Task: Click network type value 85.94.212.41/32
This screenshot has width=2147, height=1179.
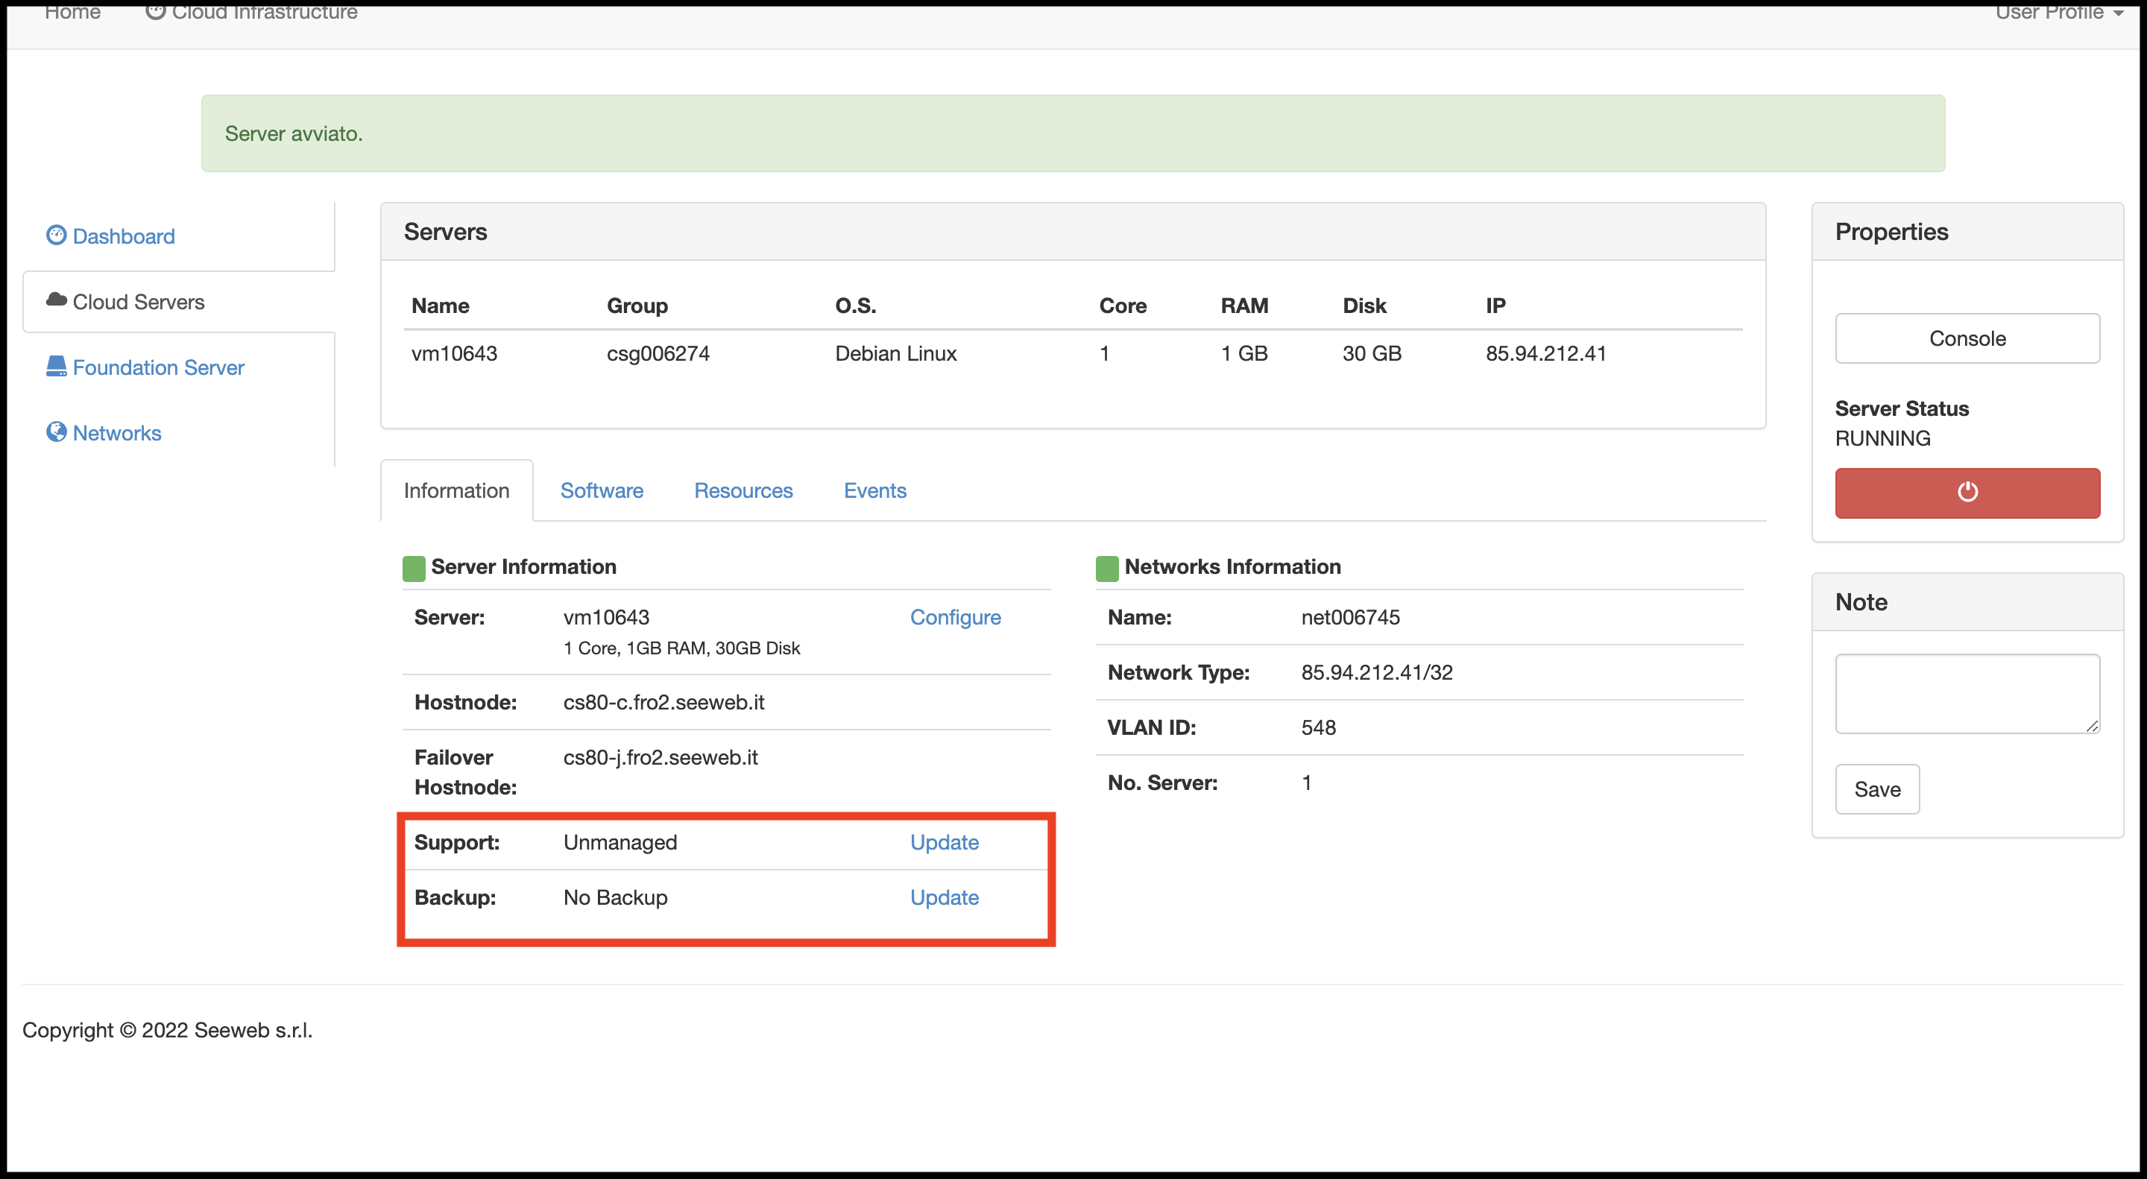Action: click(1377, 672)
